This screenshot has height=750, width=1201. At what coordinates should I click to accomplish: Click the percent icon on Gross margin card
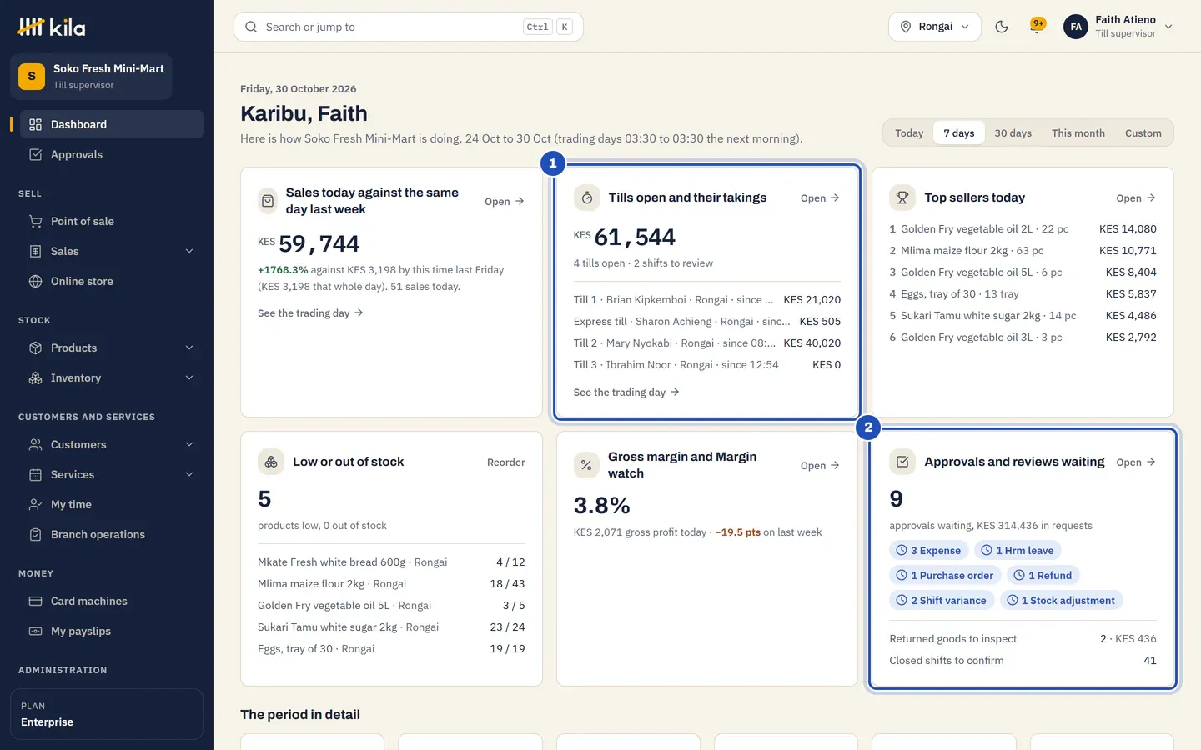pos(586,465)
